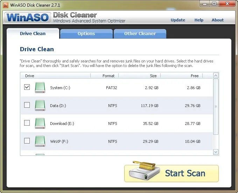The height and width of the screenshot is (193, 238).
Task: Open the Help link
Action: point(199,20)
